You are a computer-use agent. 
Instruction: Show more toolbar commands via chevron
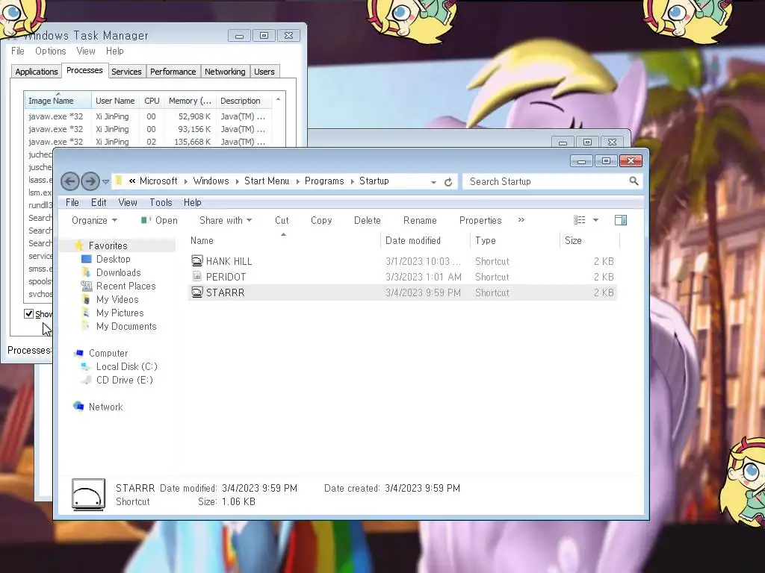coord(521,220)
